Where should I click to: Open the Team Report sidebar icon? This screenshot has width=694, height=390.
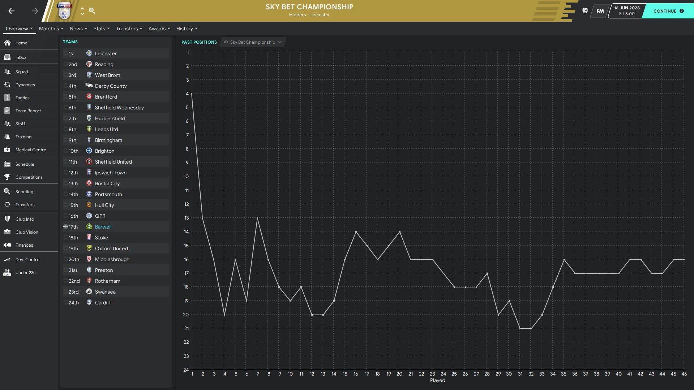pyautogui.click(x=7, y=110)
